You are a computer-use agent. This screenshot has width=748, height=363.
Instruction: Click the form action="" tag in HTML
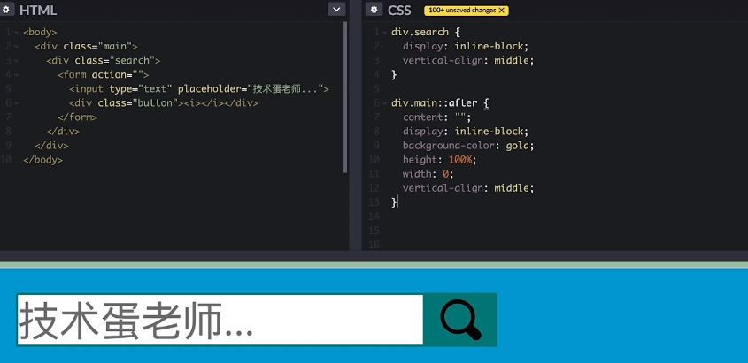[x=104, y=75]
